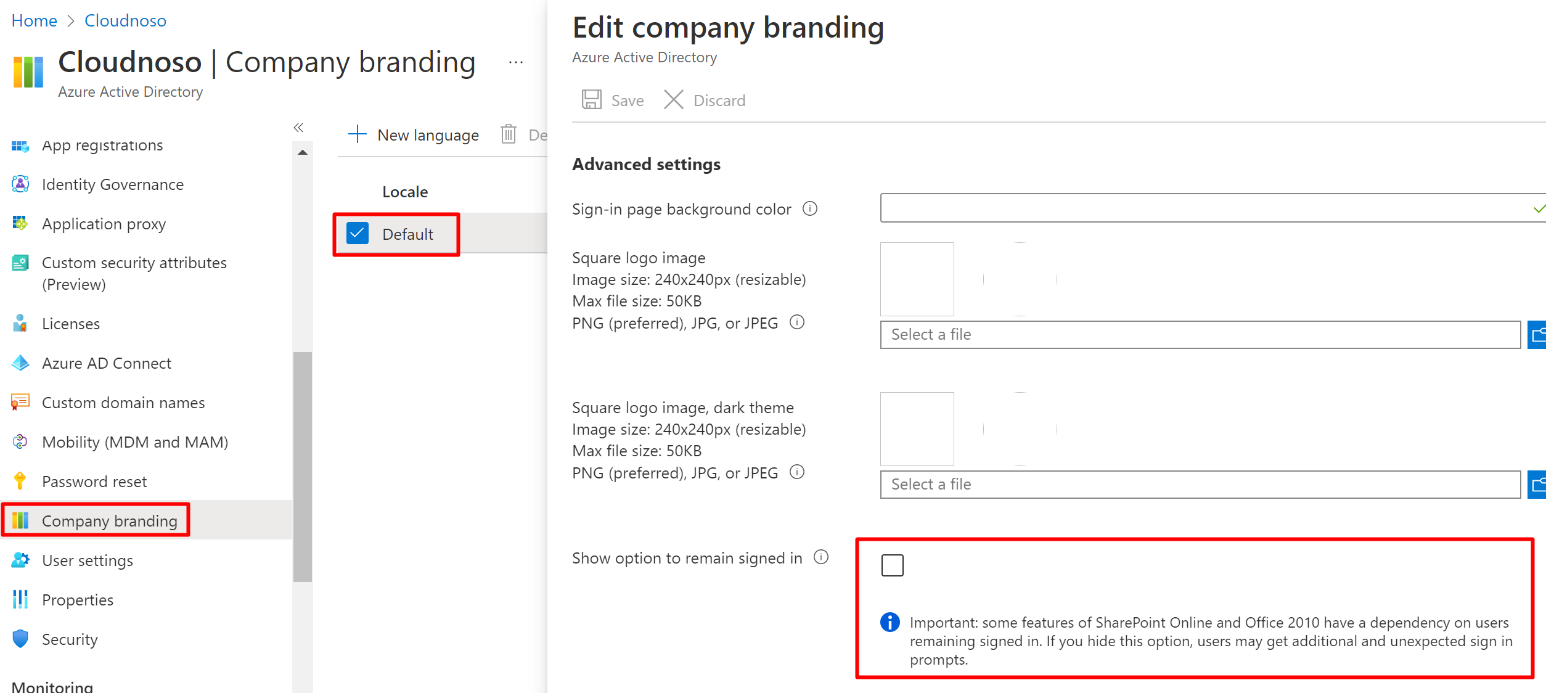Click the Save disk icon
Image resolution: width=1546 pixels, height=693 pixels.
coord(591,100)
